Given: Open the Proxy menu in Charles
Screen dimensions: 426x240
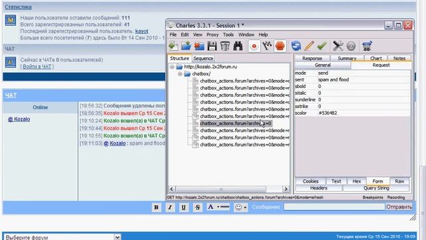Looking at the screenshot, I should pyautogui.click(x=212, y=35).
